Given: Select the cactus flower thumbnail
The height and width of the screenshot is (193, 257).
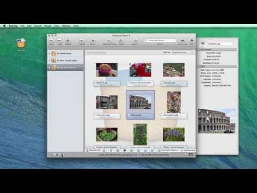Looking at the screenshot, I should pyautogui.click(x=107, y=70).
